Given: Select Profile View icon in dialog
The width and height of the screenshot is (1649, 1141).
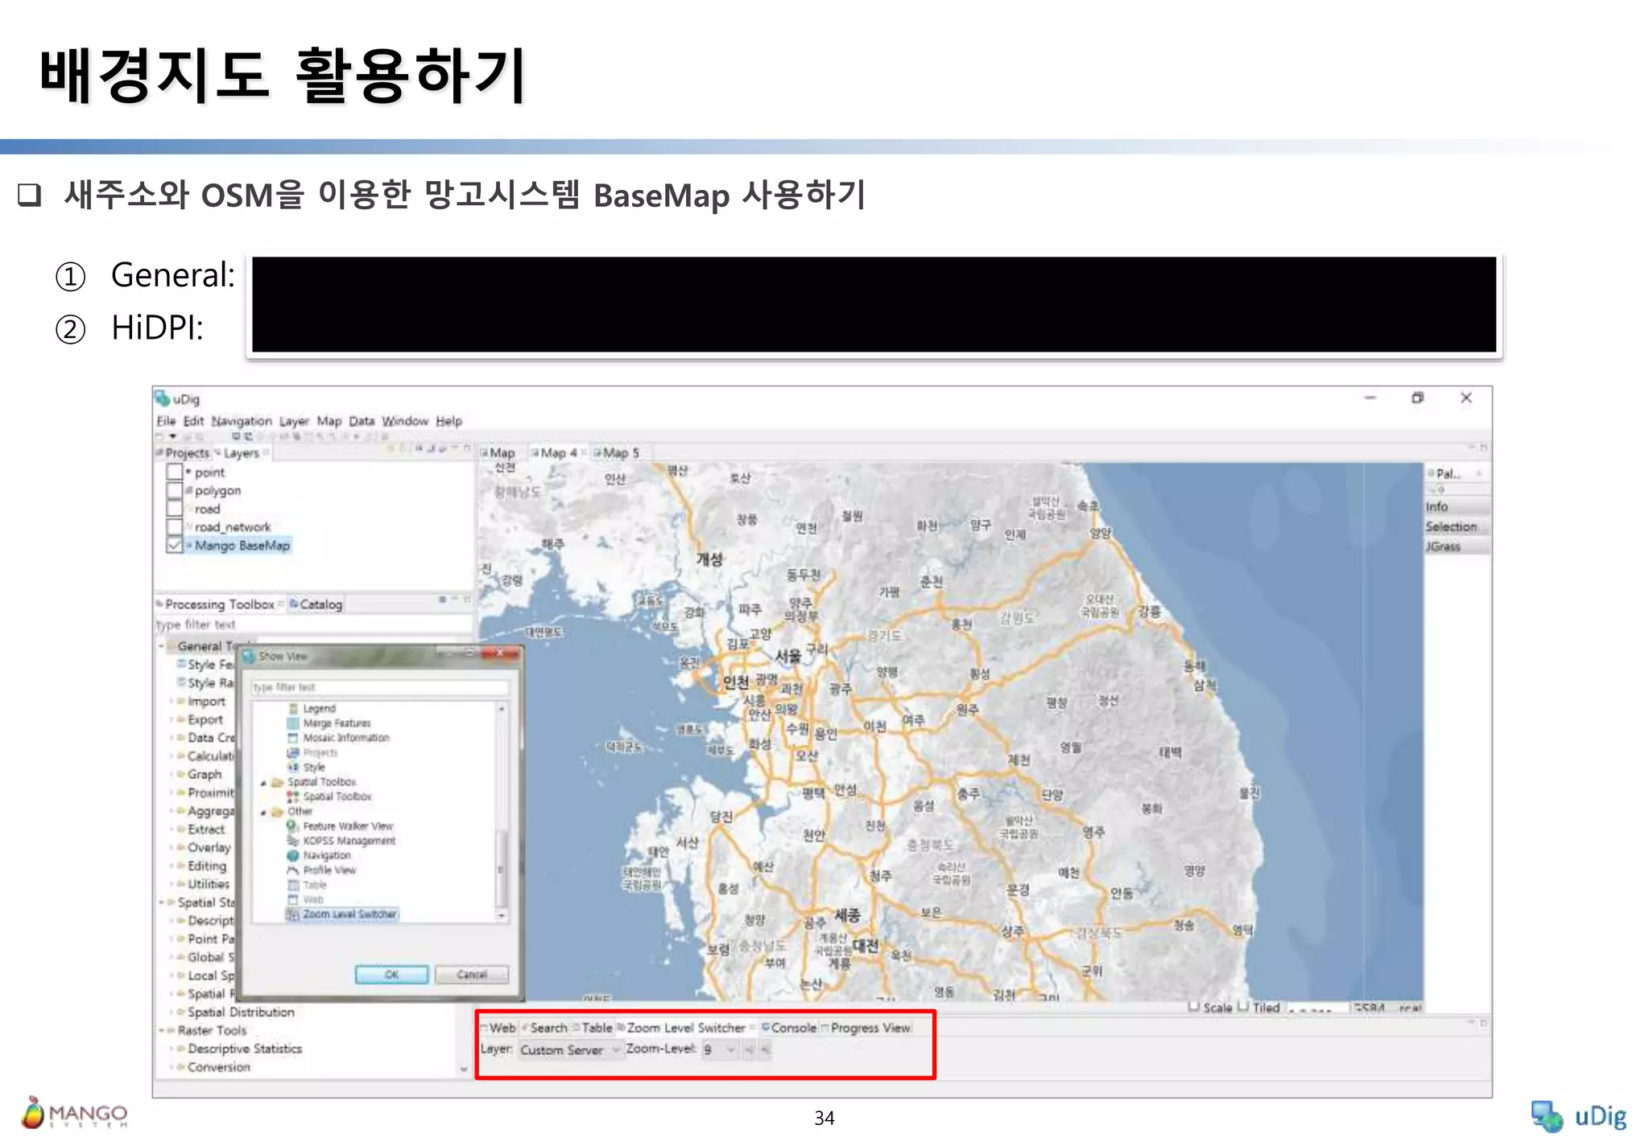Looking at the screenshot, I should coord(294,870).
